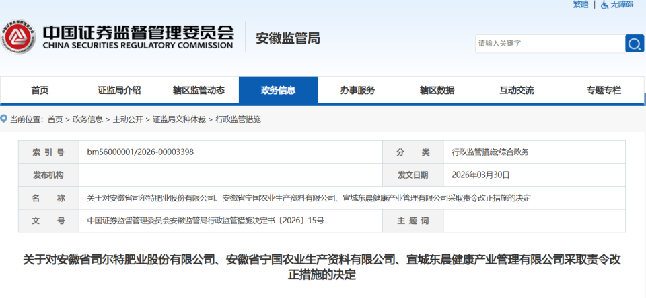Image resolution: width=646 pixels, height=298 pixels.
Task: Open the 辖区监管动态 navigation tab
Action: coord(199,90)
